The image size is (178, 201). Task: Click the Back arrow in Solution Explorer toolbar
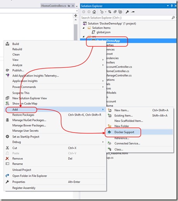pos(84,12)
